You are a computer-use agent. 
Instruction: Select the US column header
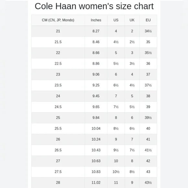tap(116, 20)
